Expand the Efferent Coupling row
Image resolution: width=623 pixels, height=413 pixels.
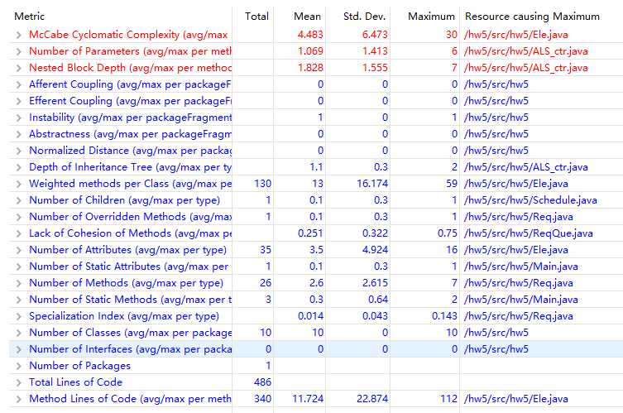coord(19,101)
